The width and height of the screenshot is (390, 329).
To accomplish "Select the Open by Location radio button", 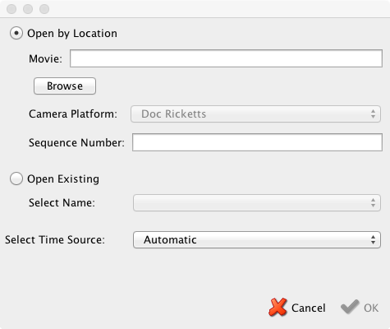I will [16, 33].
